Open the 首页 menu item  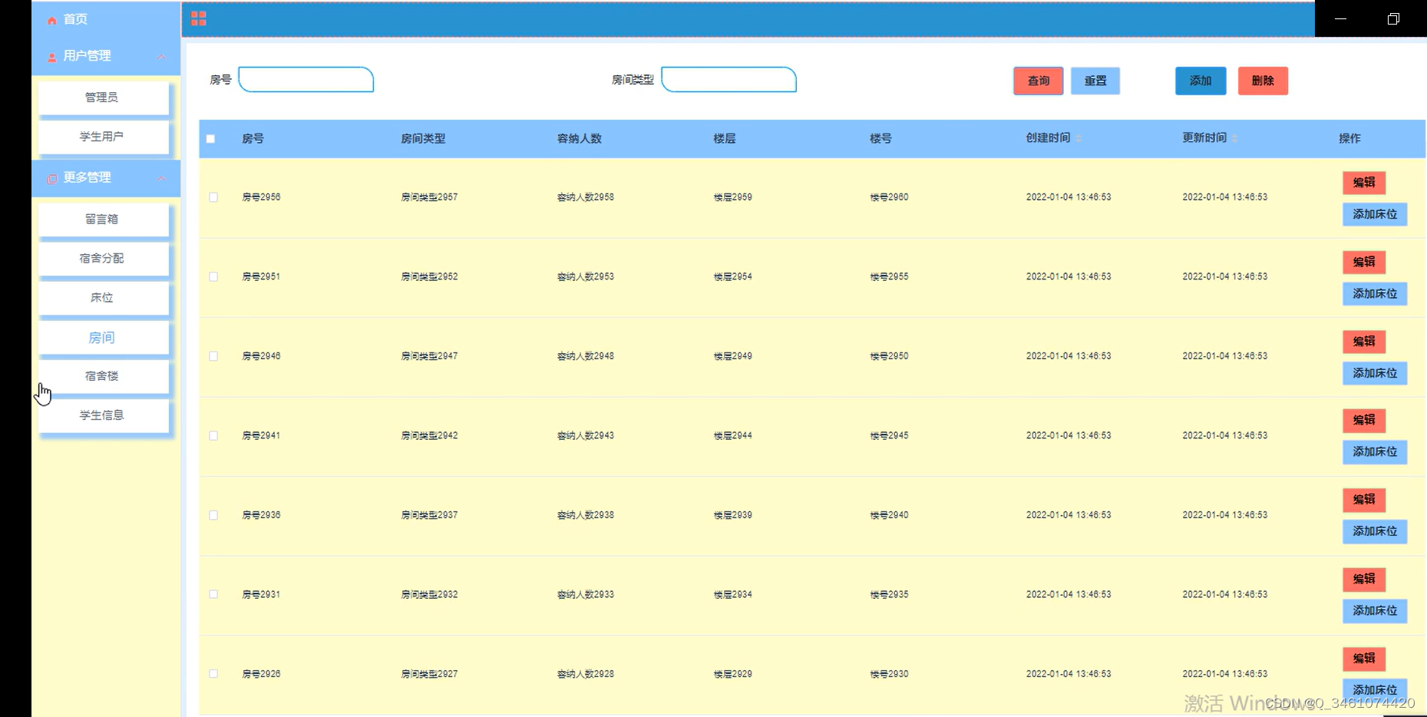tap(106, 19)
